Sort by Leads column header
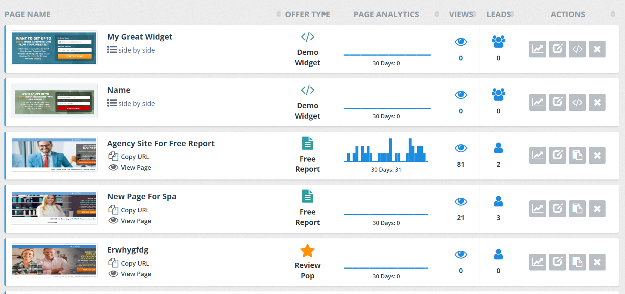 [x=499, y=15]
